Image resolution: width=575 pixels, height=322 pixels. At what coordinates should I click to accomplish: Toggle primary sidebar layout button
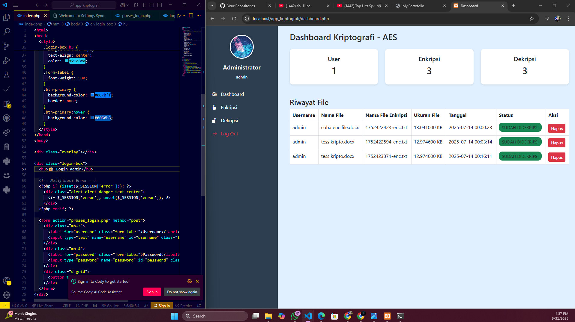click(144, 5)
